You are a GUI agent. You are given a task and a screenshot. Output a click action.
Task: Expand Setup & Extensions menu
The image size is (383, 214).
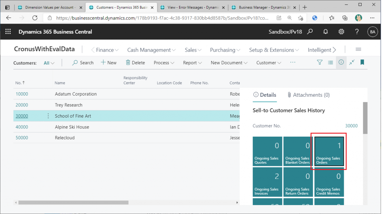pyautogui.click(x=274, y=50)
